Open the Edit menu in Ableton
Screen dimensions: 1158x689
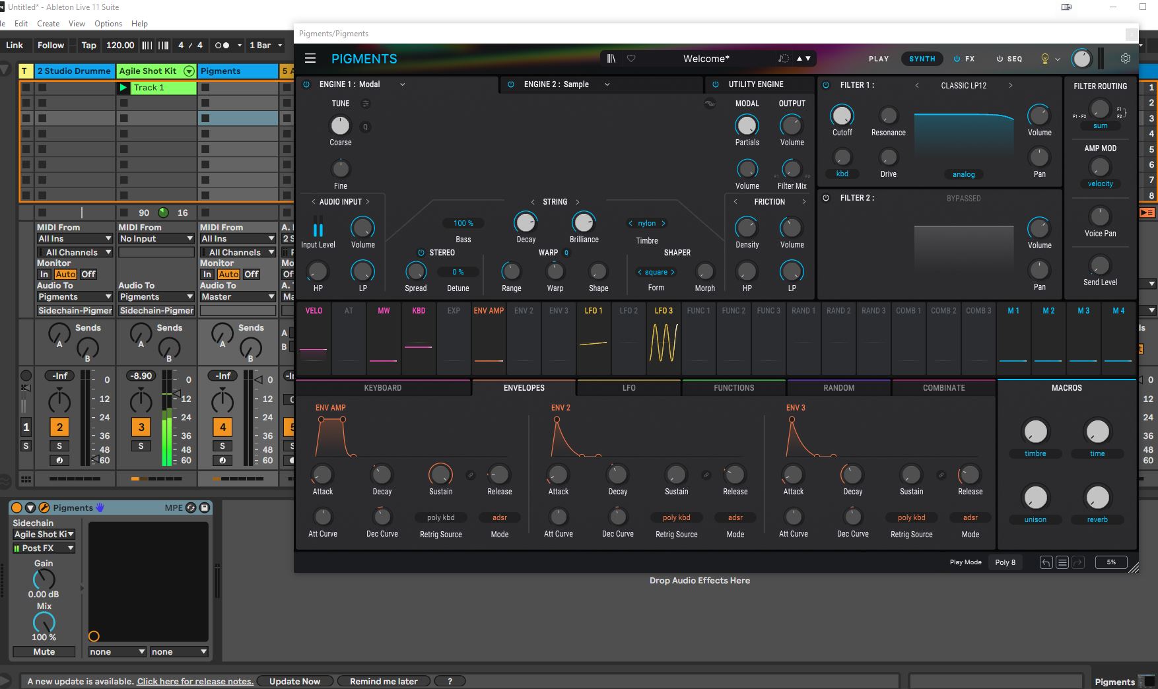[21, 23]
